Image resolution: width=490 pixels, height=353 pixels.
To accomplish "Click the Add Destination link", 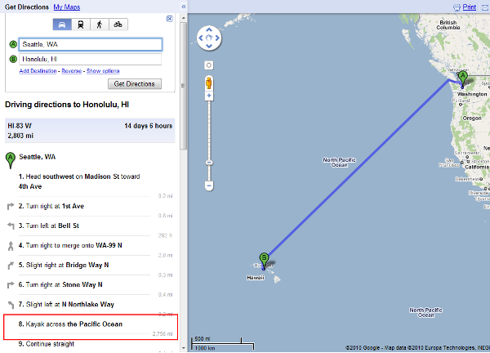I will pos(38,71).
